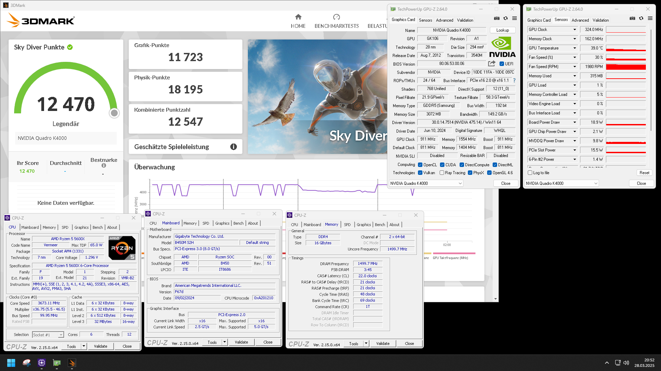This screenshot has width=661, height=371.
Task: Click the Sky Diver score gauge knob
Action: point(114,113)
